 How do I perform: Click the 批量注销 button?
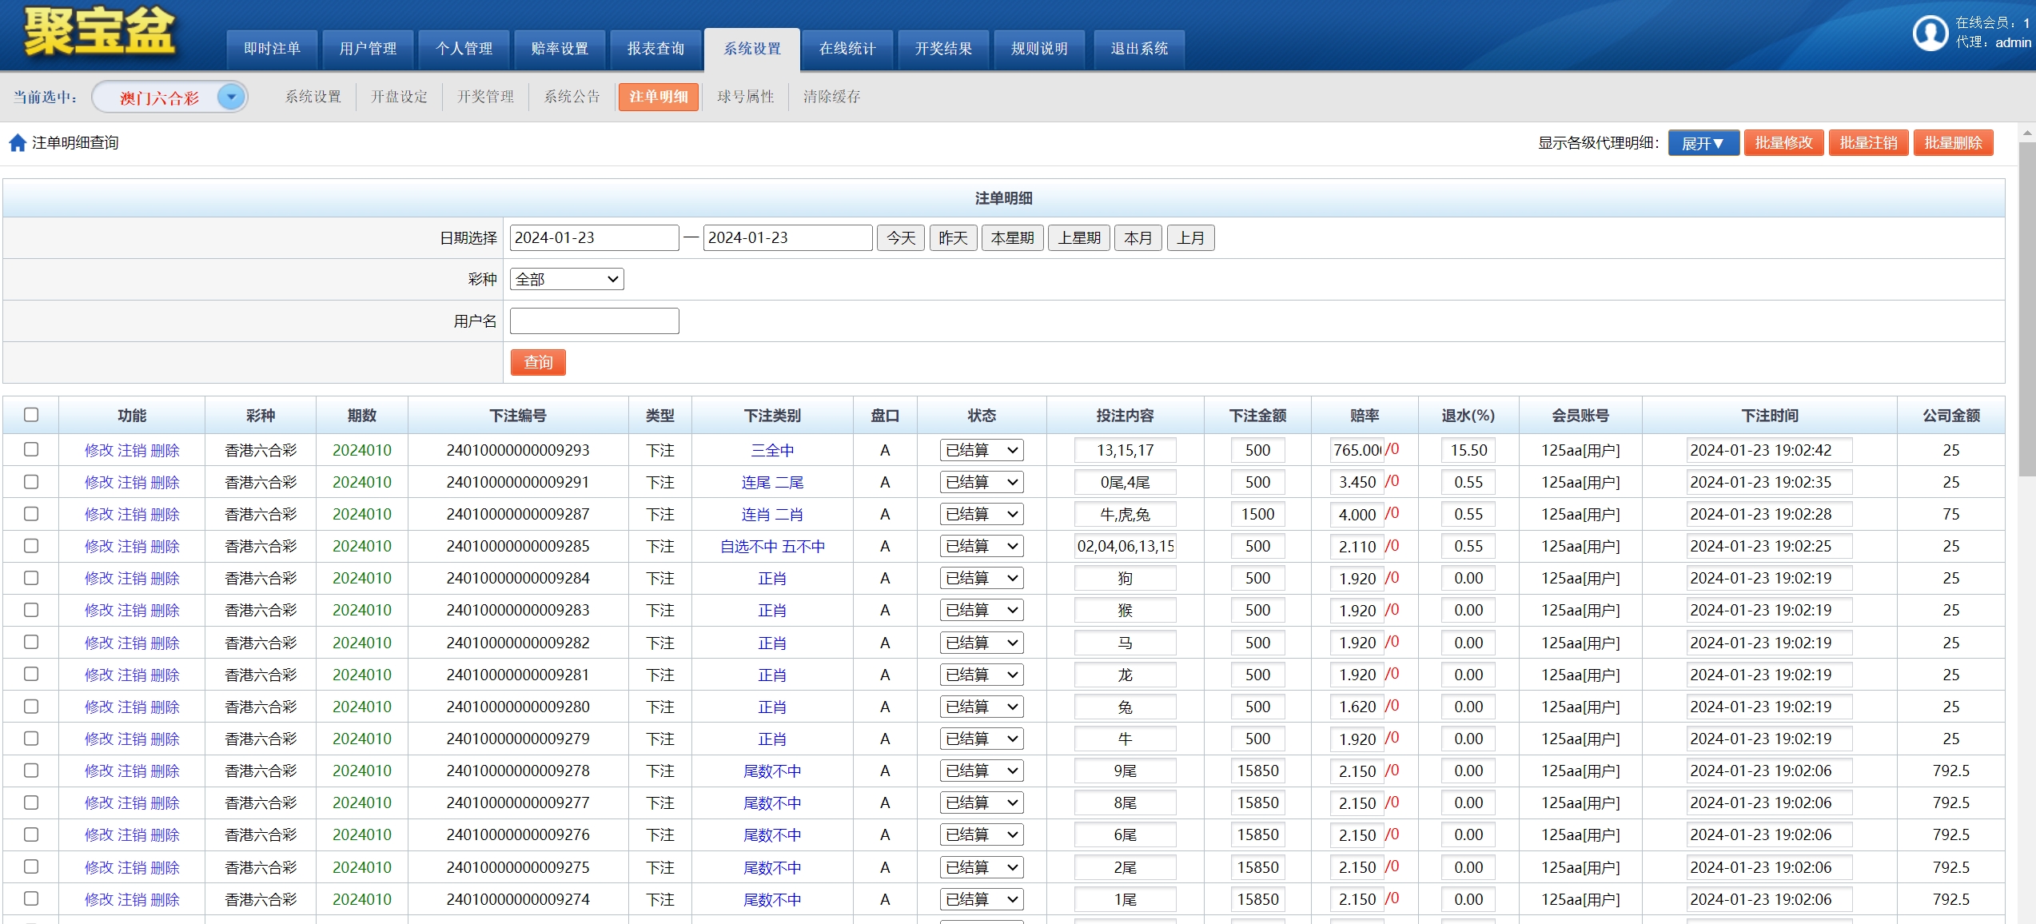point(1869,143)
